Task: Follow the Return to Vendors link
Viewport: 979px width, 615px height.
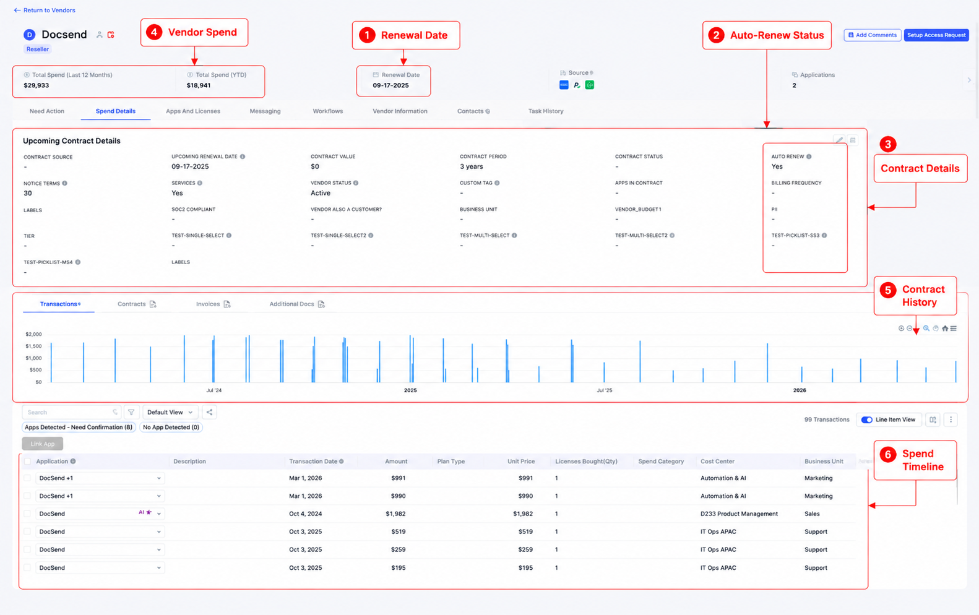Action: click(45, 11)
